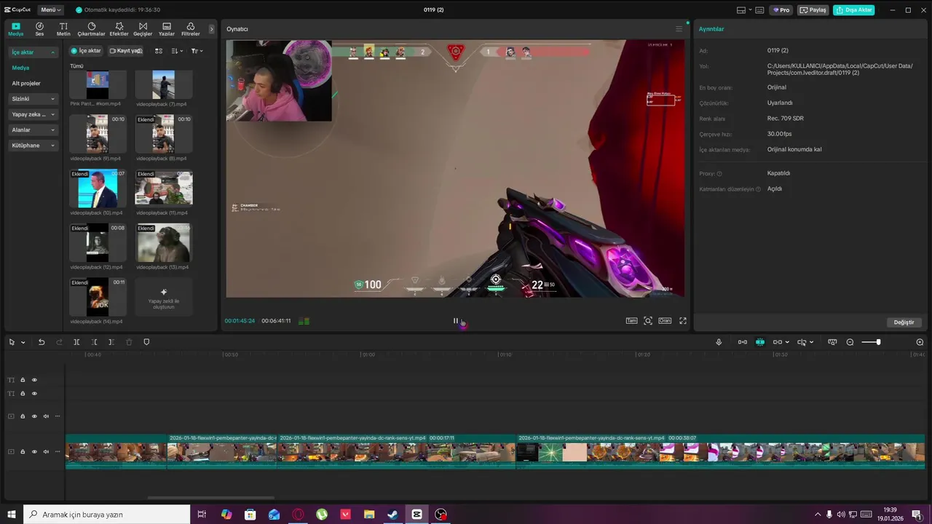932x524 pixels.
Task: Click the timeline thumbnail preview icon
Action: (x=832, y=342)
